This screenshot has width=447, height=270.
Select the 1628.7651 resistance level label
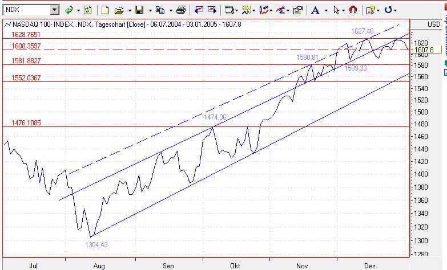26,35
